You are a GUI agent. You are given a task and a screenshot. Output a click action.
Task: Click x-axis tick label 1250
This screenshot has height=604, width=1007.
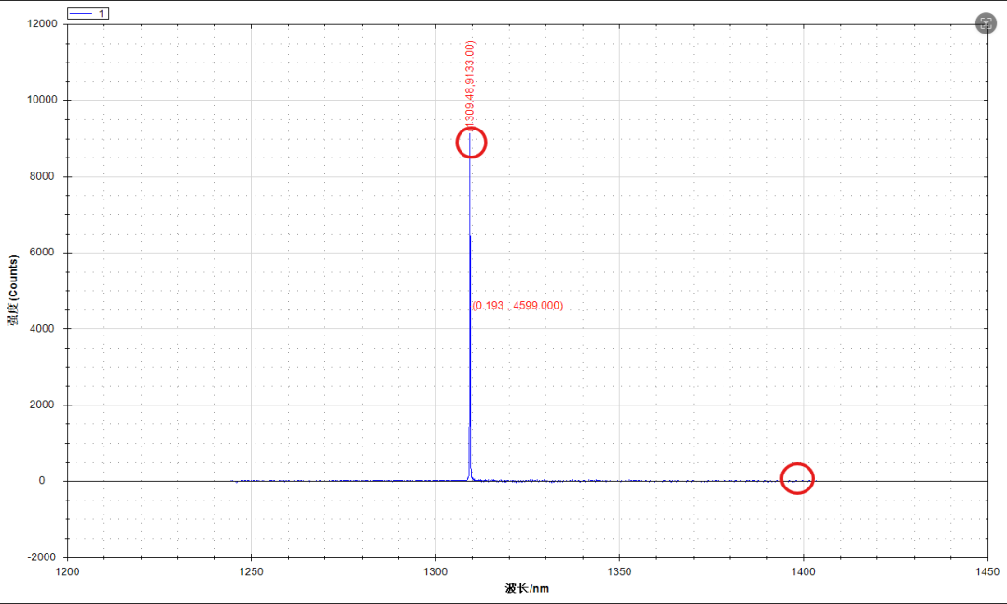coord(251,571)
